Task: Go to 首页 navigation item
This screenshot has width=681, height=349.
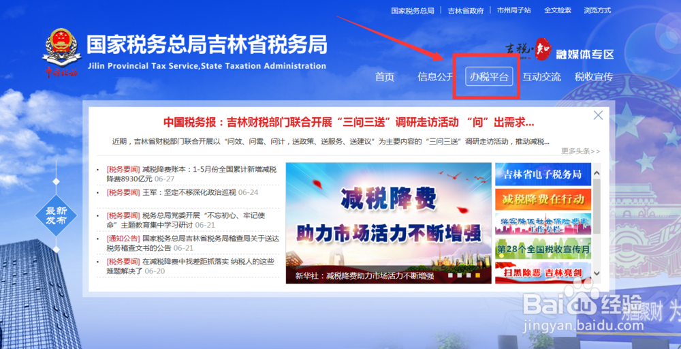Action: 384,77
